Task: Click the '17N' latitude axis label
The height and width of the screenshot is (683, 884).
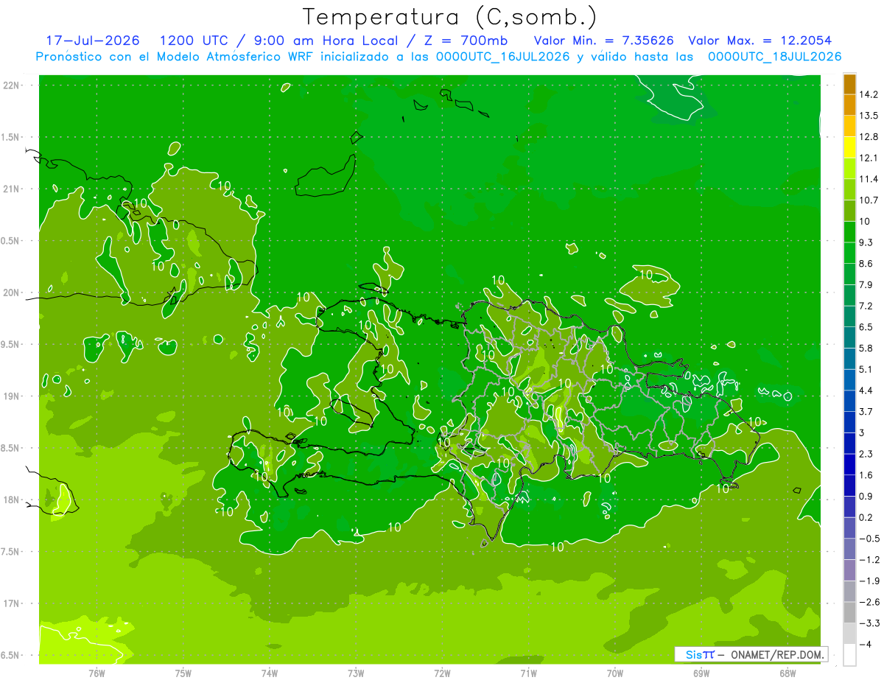Action: point(11,603)
